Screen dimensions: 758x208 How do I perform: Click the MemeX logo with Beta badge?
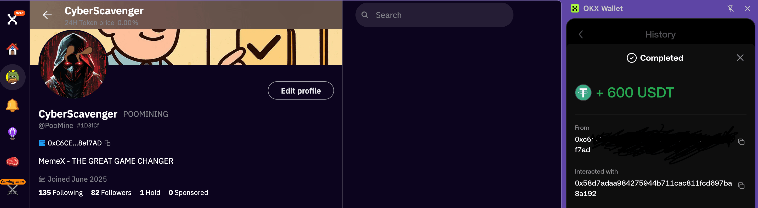pos(12,19)
